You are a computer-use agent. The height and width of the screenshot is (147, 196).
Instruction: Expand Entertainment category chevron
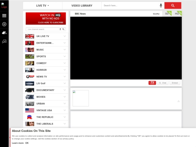(65, 43)
